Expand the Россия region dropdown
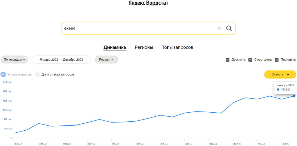Image resolution: width=297 pixels, height=146 pixels. click(x=106, y=60)
